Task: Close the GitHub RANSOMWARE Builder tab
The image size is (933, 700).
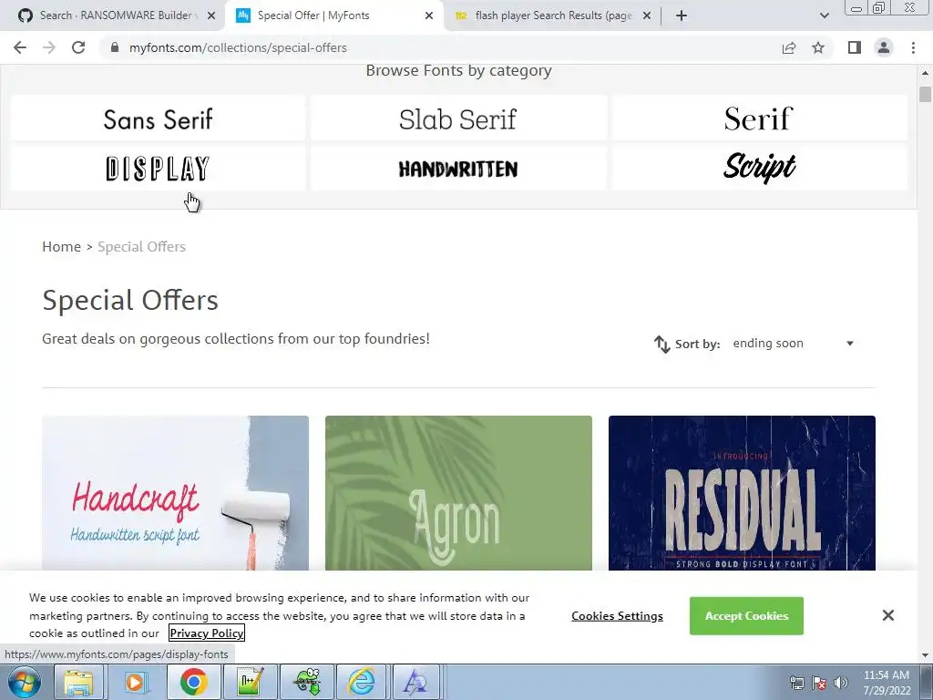Action: pos(211,15)
